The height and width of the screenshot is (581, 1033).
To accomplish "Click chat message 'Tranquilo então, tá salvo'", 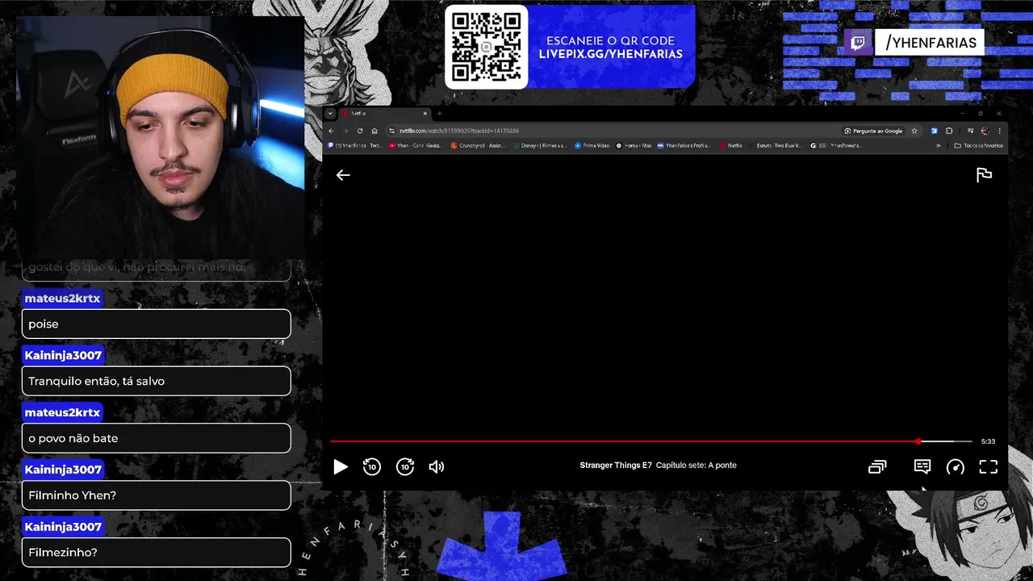I will (x=156, y=381).
